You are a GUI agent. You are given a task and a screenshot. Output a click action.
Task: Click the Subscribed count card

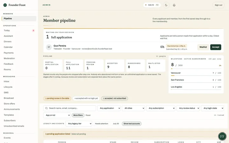pyautogui.click(x=135, y=65)
